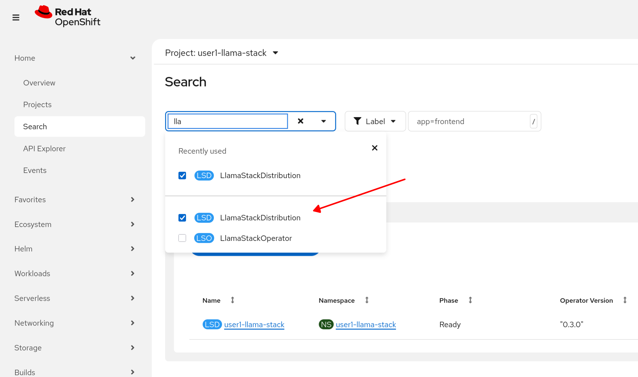
Task: Go to Projects in Home menu
Action: coord(37,105)
